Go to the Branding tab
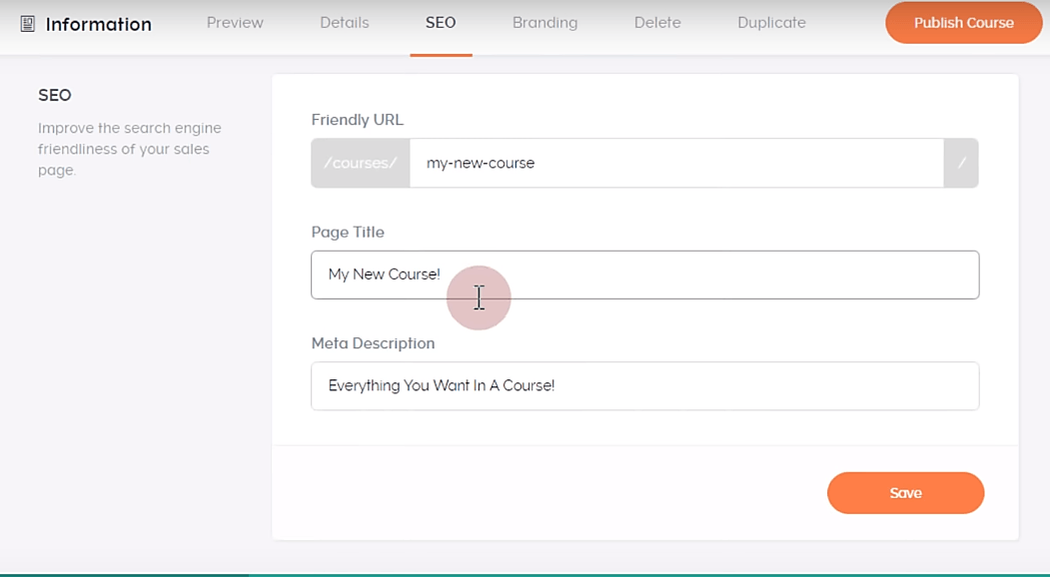 tap(544, 23)
